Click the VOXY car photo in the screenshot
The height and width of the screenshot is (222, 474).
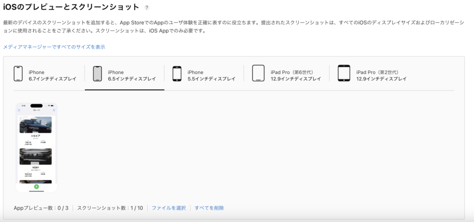(36, 156)
